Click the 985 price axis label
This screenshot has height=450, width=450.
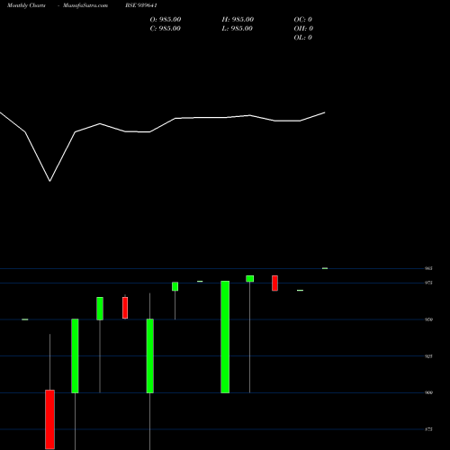(428, 268)
